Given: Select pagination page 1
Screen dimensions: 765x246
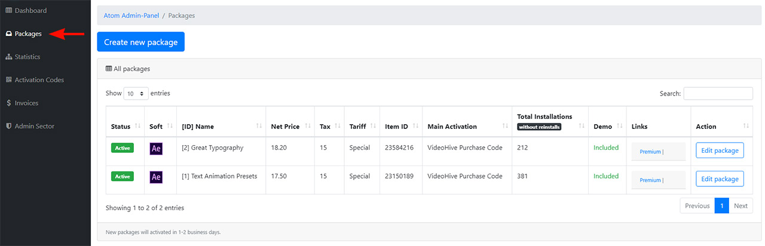Looking at the screenshot, I should [x=722, y=206].
